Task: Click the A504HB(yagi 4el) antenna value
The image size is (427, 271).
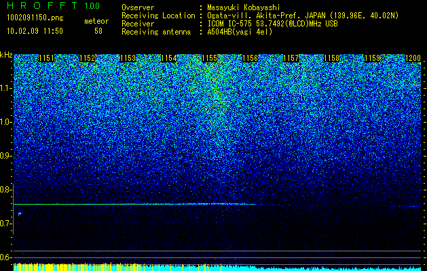Action: [x=240, y=32]
